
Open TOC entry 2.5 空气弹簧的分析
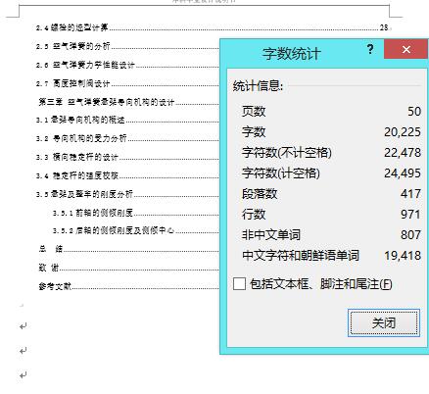(73, 46)
